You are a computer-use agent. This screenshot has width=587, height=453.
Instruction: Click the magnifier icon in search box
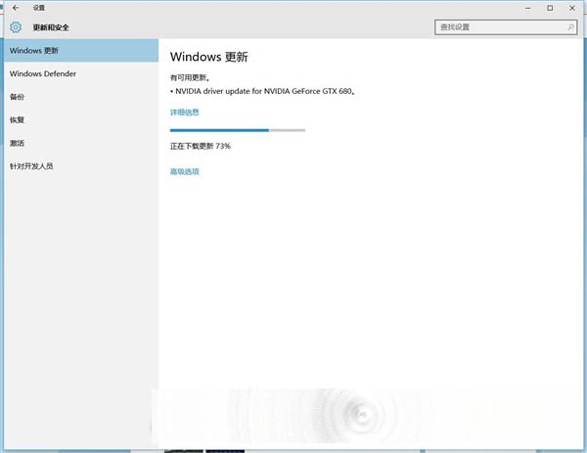(570, 28)
